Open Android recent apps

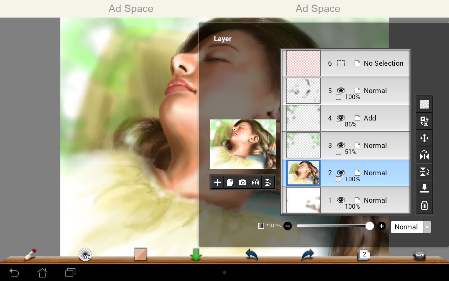coord(70,273)
